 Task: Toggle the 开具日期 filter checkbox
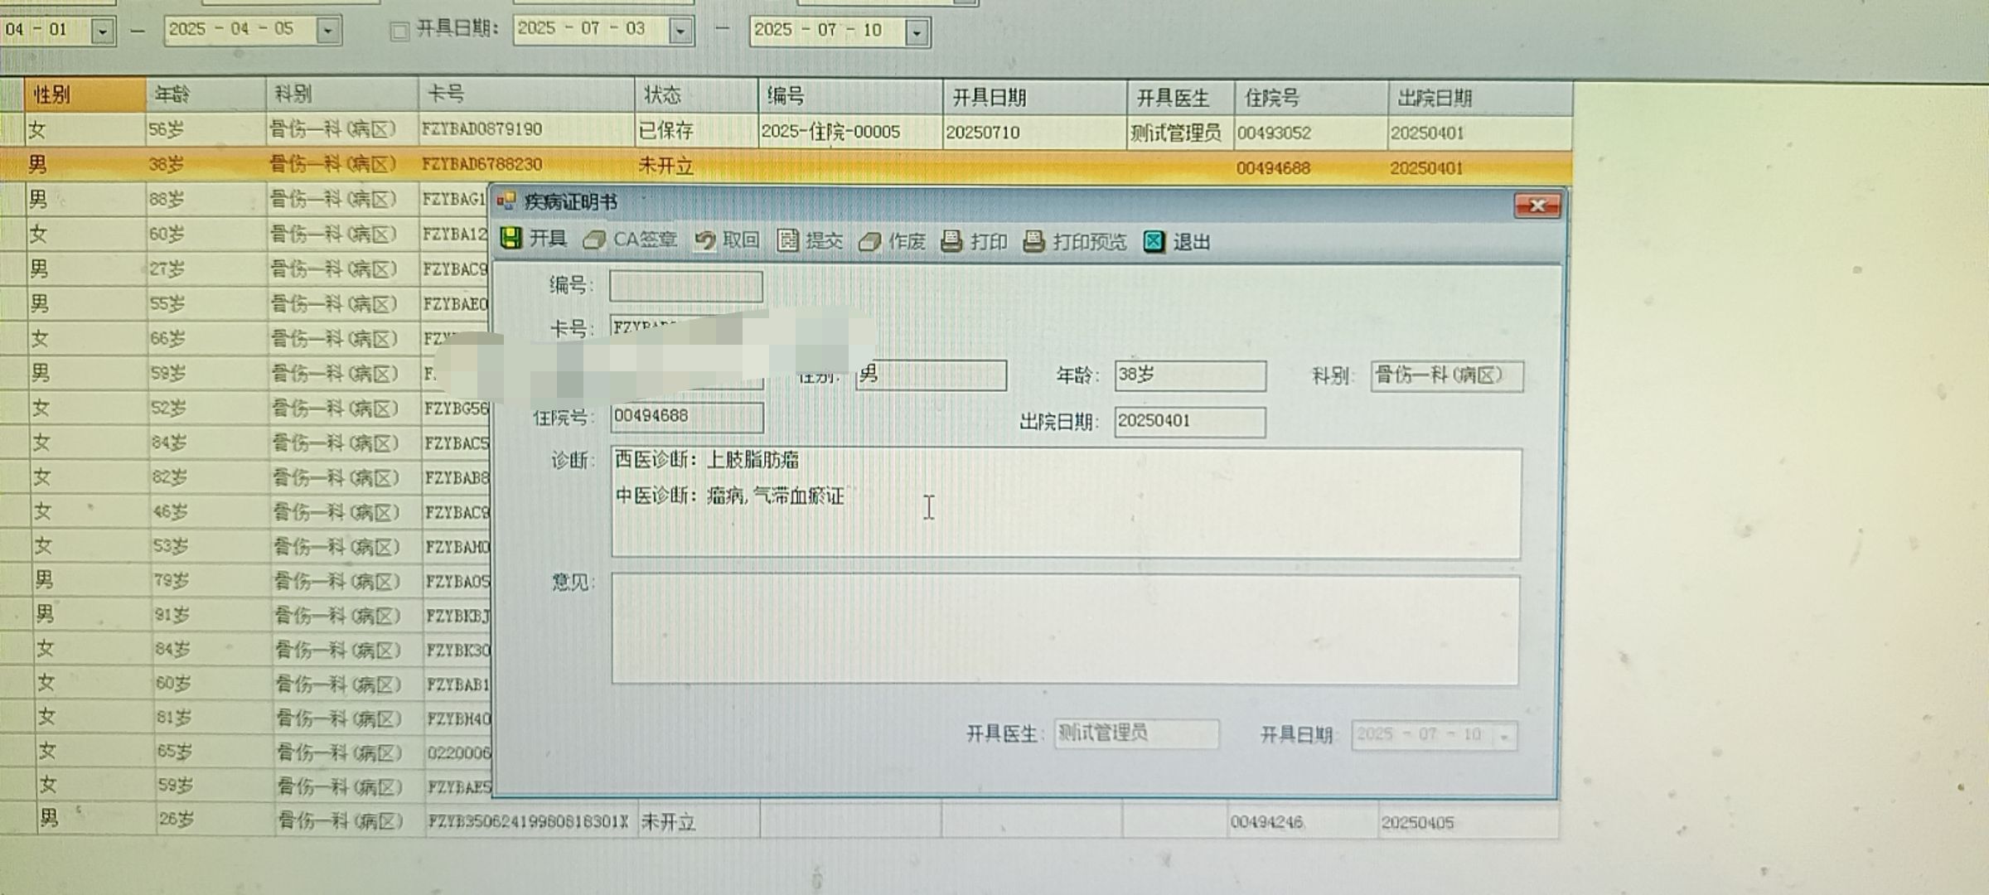[x=399, y=31]
